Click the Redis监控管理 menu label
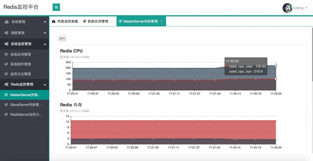 click(x=22, y=84)
